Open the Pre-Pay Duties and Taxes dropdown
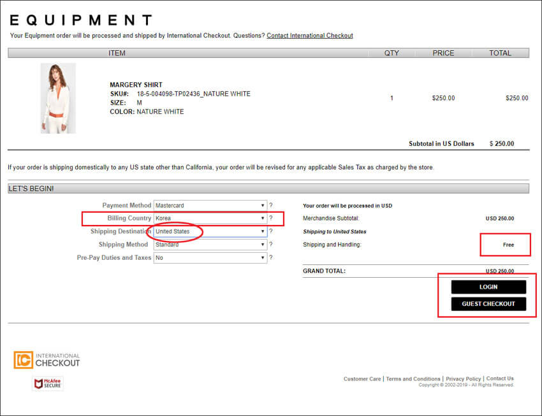The width and height of the screenshot is (542, 416). (x=210, y=257)
